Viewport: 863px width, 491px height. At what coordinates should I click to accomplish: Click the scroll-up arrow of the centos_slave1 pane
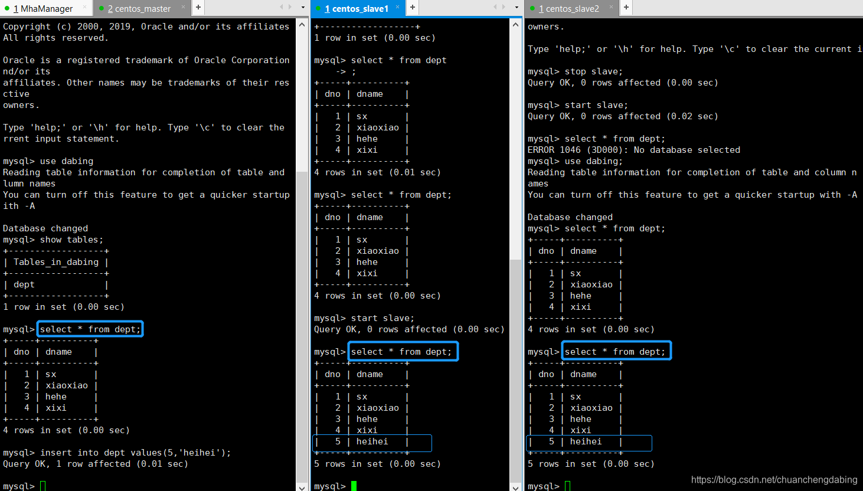point(516,25)
